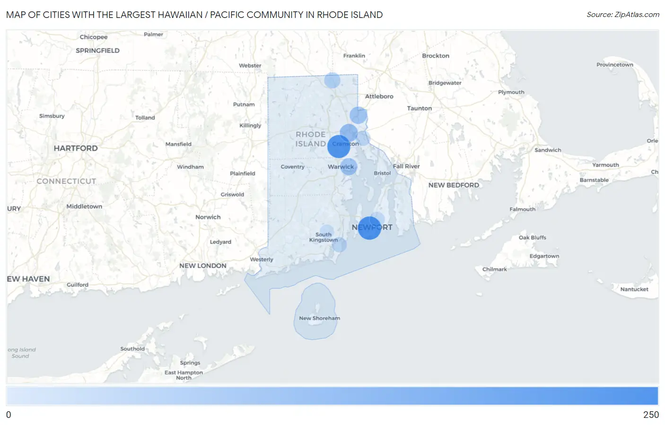Click the 'HARTFORD' city label
This screenshot has width=665, height=425.
76,148
